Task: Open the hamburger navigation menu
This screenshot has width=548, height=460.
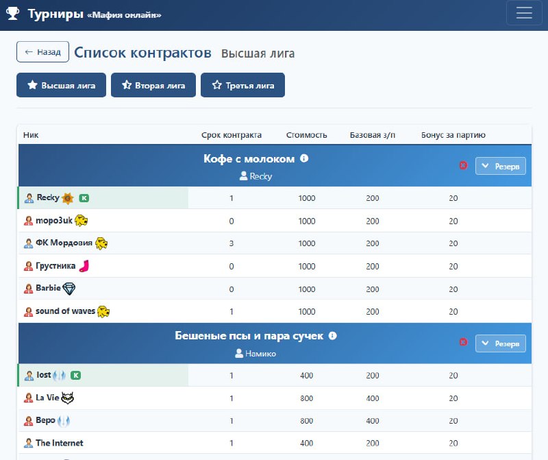Action: pyautogui.click(x=524, y=14)
